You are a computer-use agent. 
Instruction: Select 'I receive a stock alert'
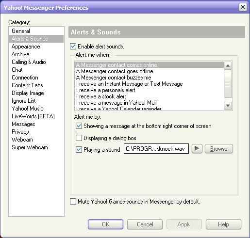click(x=150, y=96)
